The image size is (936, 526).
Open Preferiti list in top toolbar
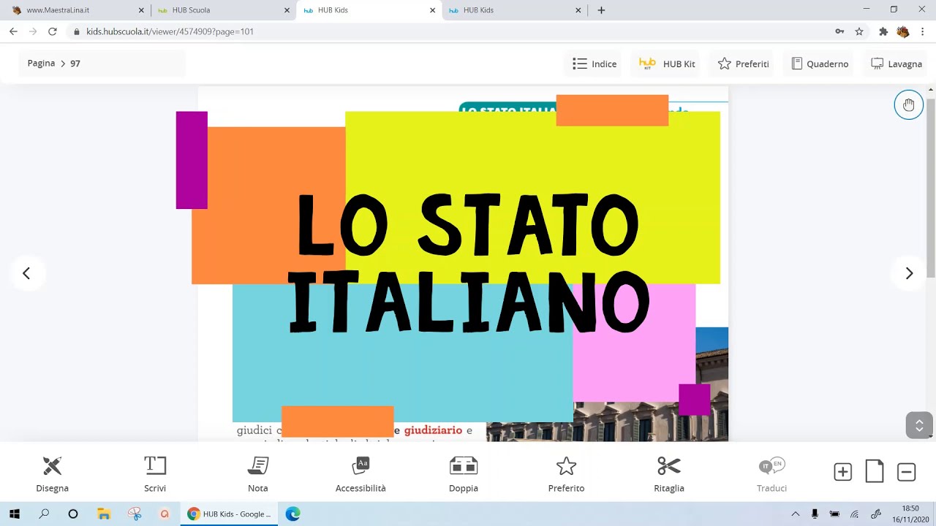tap(743, 64)
